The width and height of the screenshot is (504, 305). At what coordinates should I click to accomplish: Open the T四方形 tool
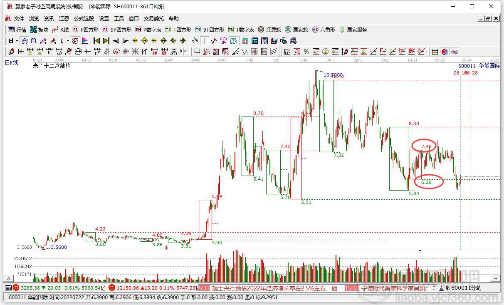pyautogui.click(x=178, y=30)
